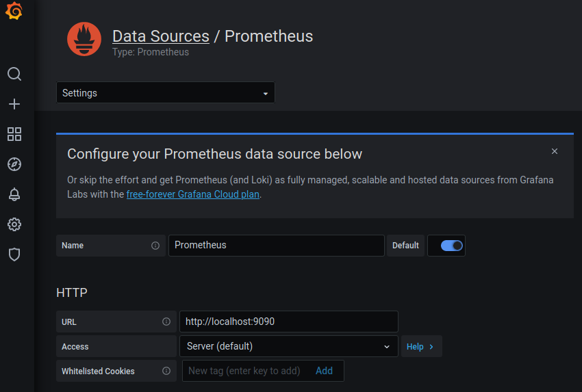Viewport: 582px width, 392px height.
Task: Click the Configure your Prometheus heading
Action: point(214,154)
